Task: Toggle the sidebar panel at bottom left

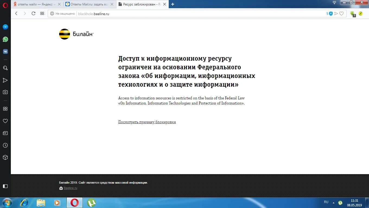Action: [x=5, y=186]
